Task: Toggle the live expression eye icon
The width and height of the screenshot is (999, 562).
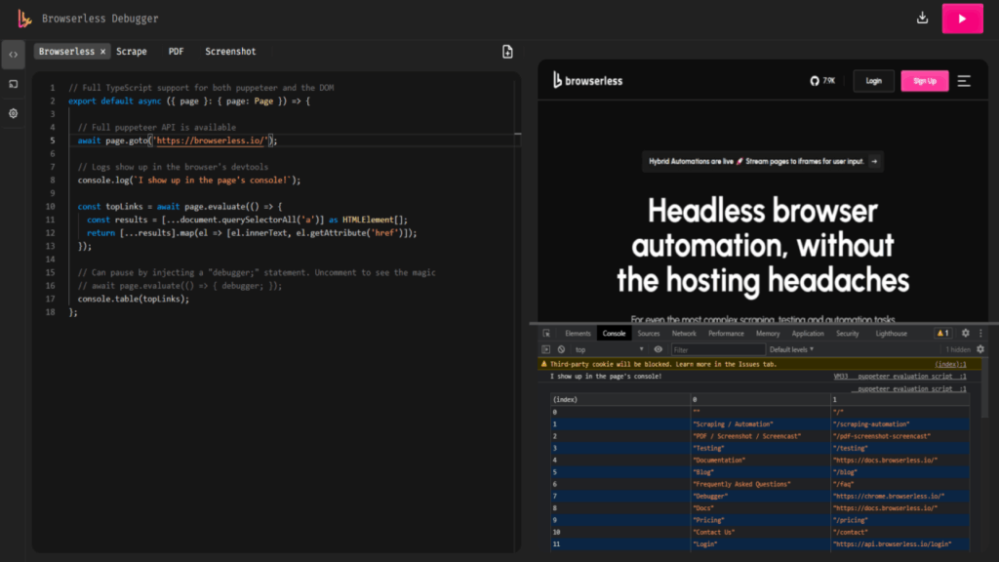Action: click(x=658, y=349)
